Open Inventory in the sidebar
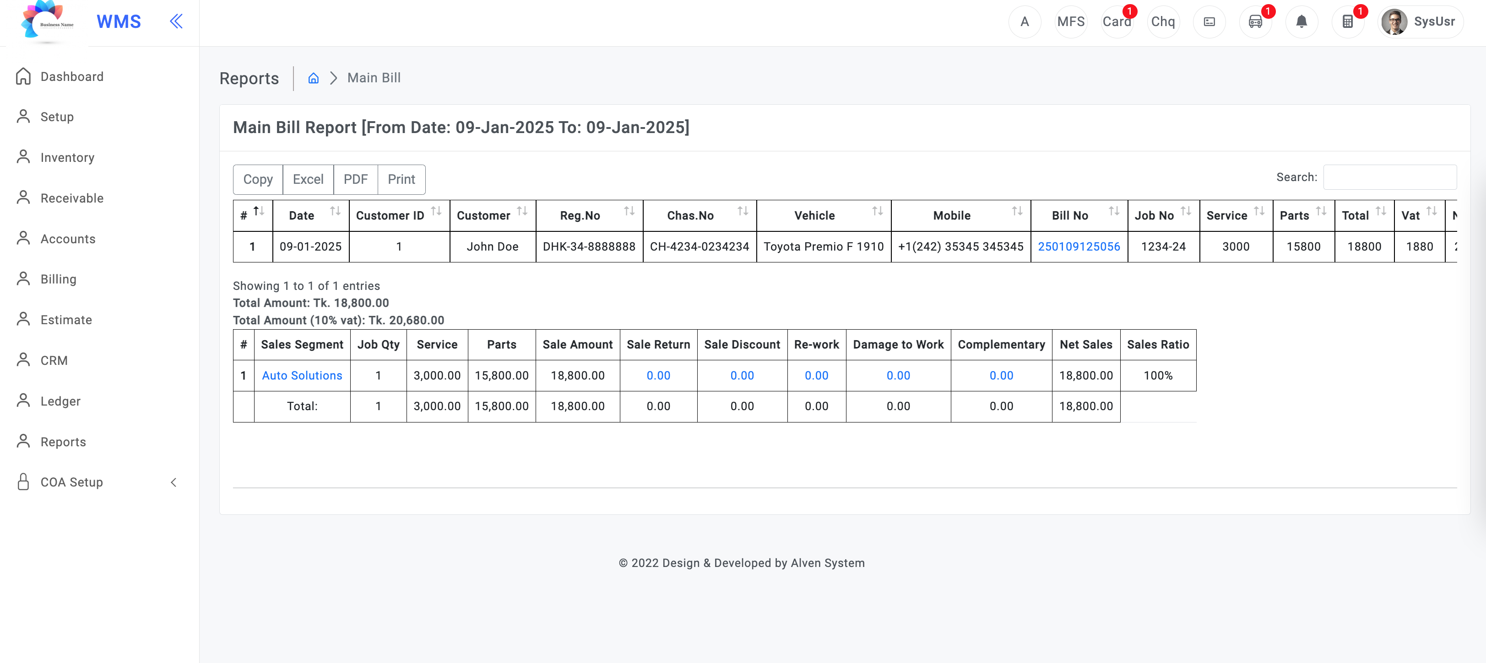Screen dimensions: 1486x663 67,157
